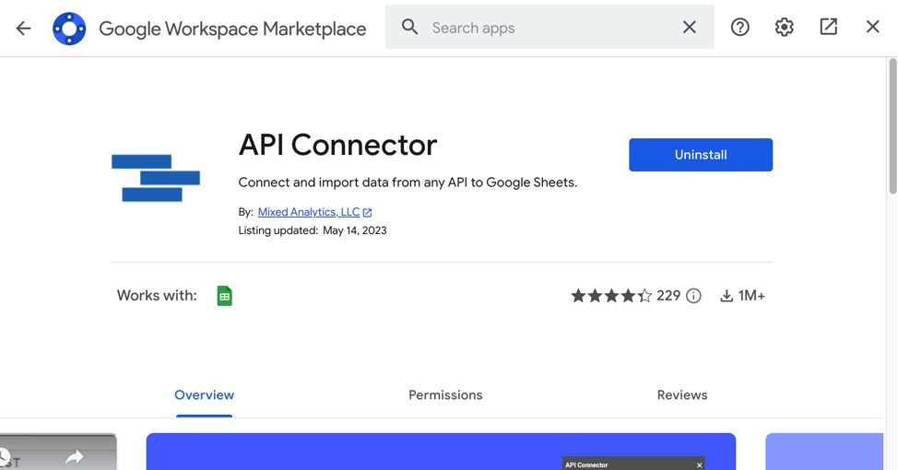The height and width of the screenshot is (470, 898).
Task: Click the downloads icon beside 1M+
Action: pyautogui.click(x=727, y=296)
